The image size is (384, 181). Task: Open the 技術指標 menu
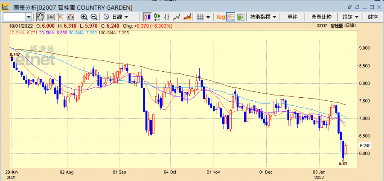pos(263,17)
